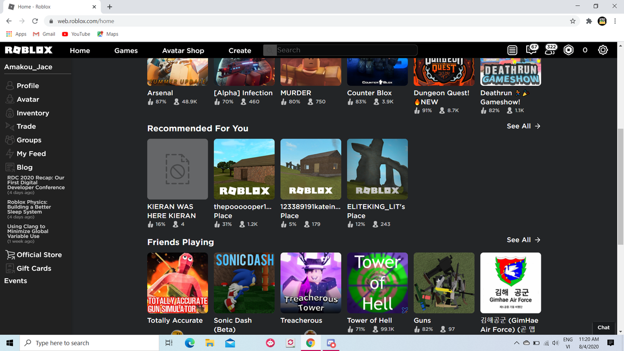
Task: Open thepoooooper1 Place thumbnail
Action: [244, 169]
